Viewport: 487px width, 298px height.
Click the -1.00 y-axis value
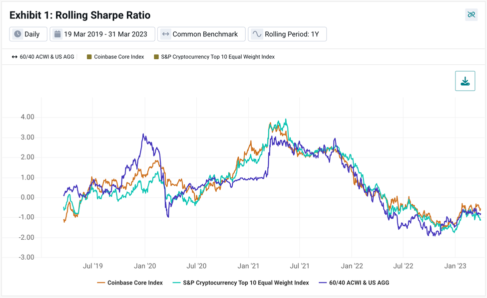point(26,217)
